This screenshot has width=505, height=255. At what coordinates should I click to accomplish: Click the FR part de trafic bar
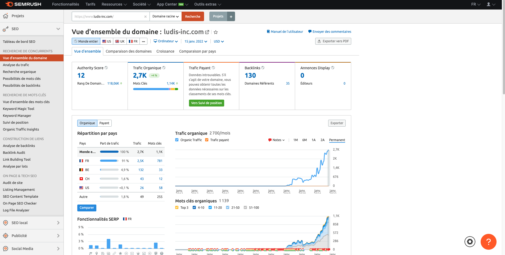pos(109,161)
